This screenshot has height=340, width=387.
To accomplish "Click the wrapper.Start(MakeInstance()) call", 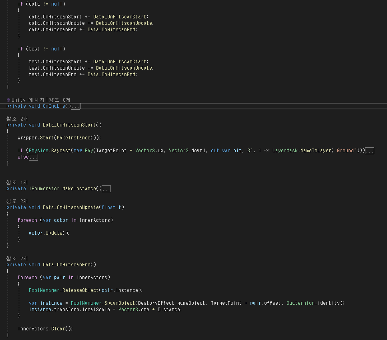I will pyautogui.click(x=59, y=137).
